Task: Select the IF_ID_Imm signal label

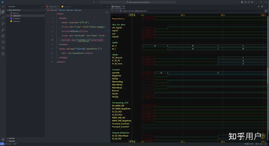Action: point(117,64)
